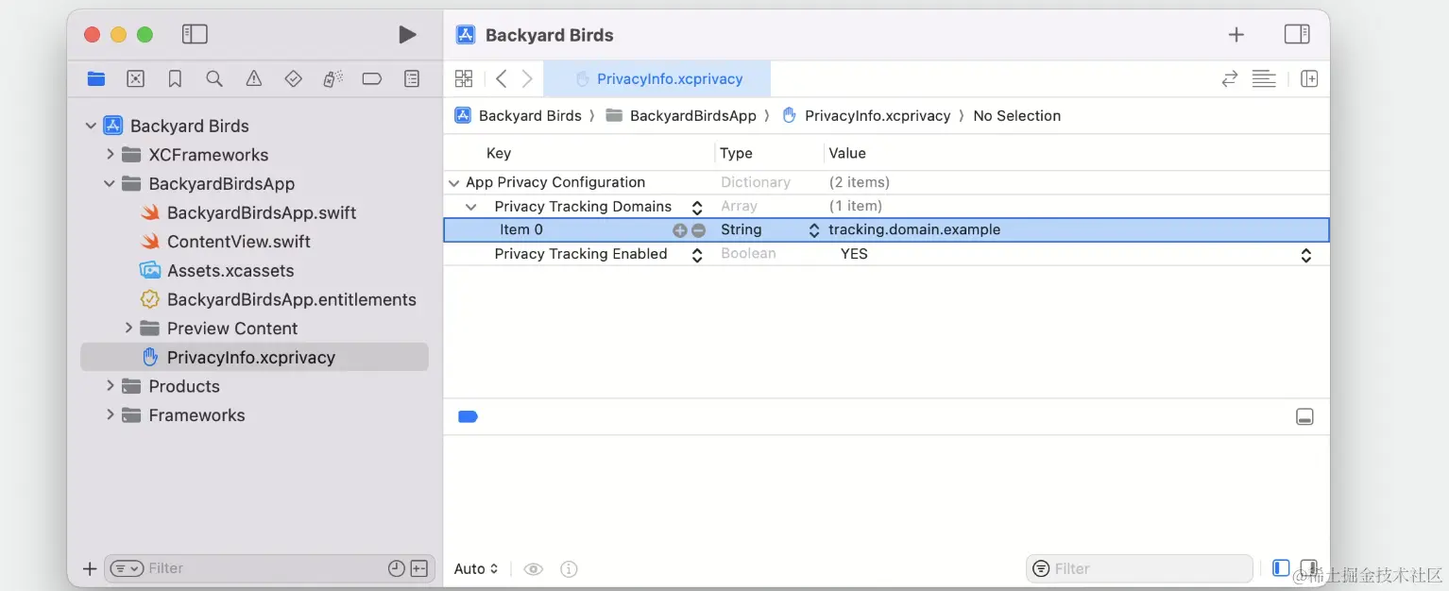Image resolution: width=1449 pixels, height=591 pixels.
Task: Click the blue breakpoint tag icon
Action: tap(468, 416)
